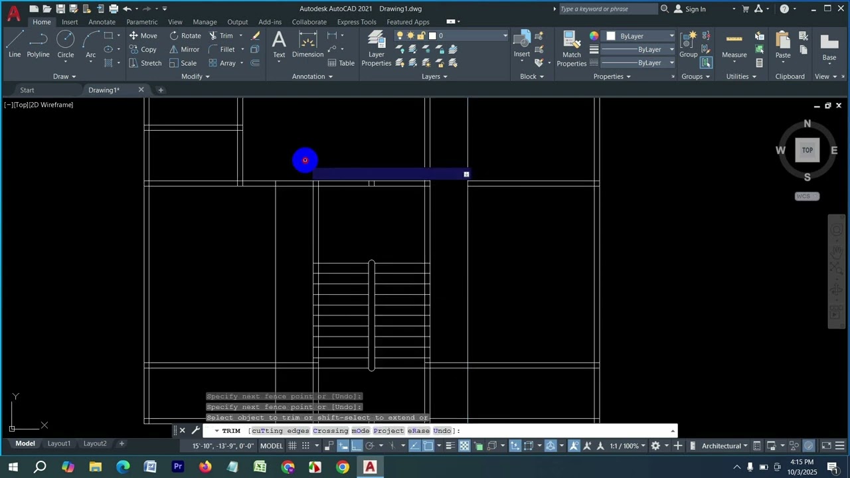The height and width of the screenshot is (478, 850).
Task: Expand the Layers panel
Action: (x=434, y=76)
